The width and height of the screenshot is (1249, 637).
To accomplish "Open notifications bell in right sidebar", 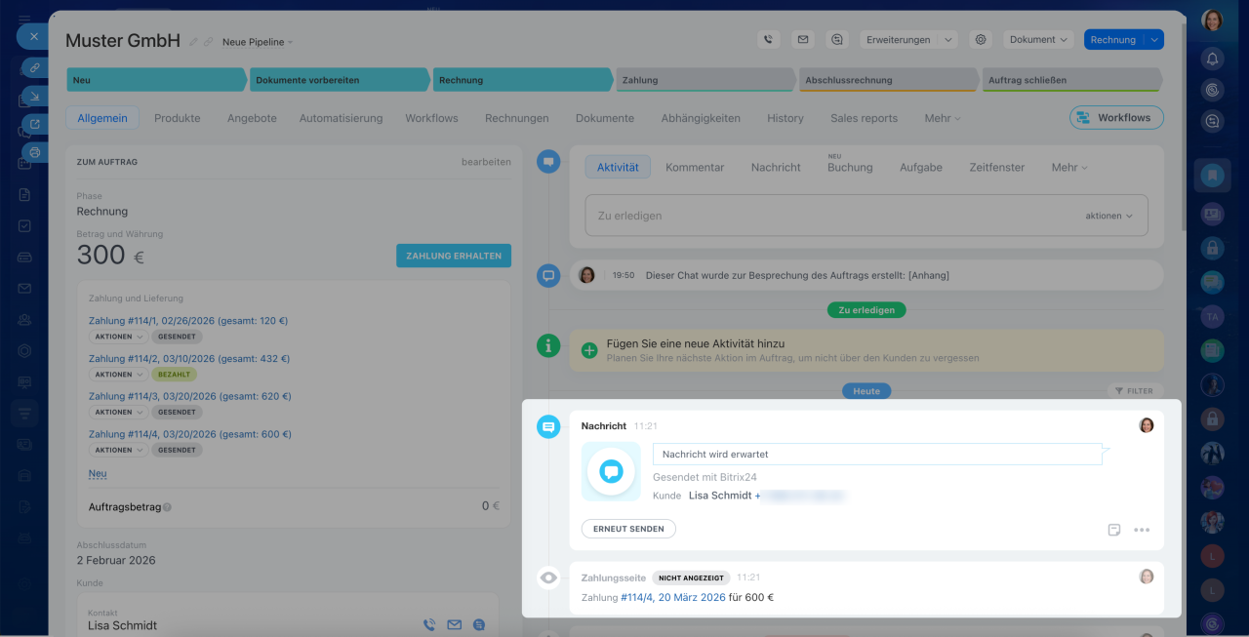I will [x=1213, y=59].
